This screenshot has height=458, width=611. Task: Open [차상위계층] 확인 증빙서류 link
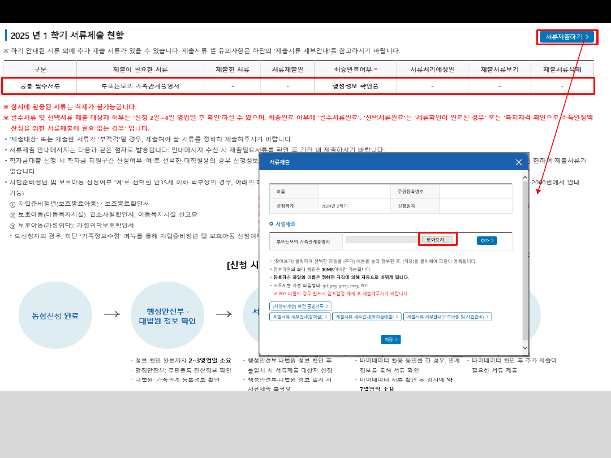click(x=300, y=306)
